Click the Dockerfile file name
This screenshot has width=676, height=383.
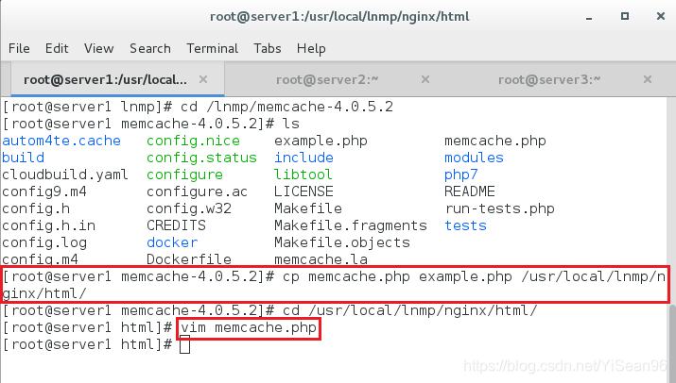pyautogui.click(x=189, y=259)
